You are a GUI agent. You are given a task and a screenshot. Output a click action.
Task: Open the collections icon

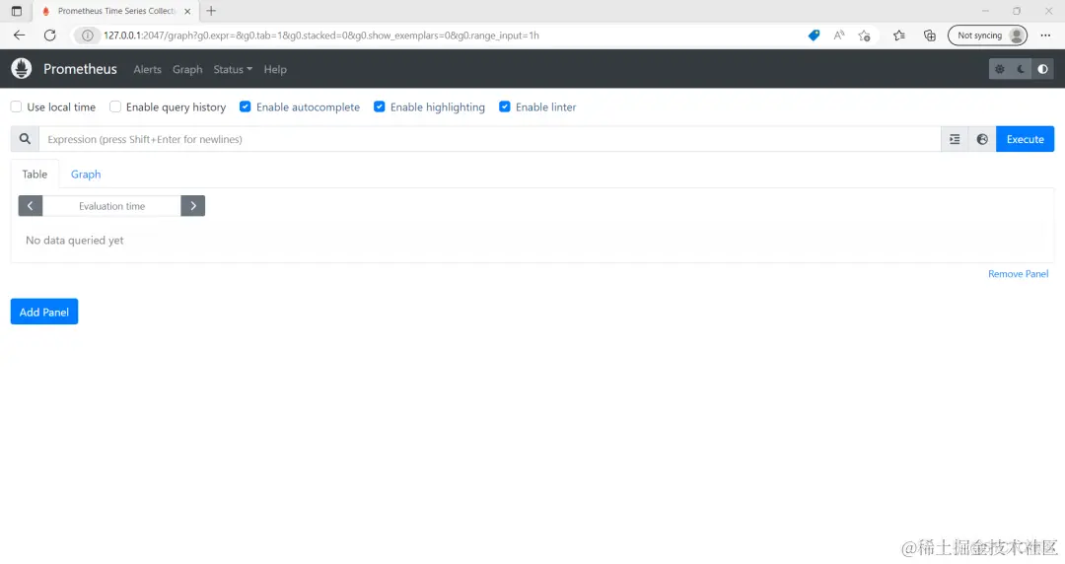click(930, 35)
